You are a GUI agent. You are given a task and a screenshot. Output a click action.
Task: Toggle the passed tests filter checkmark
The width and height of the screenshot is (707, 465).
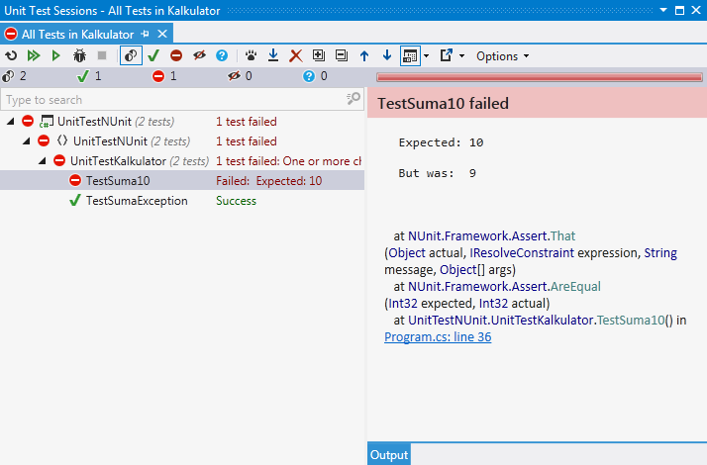pyautogui.click(x=153, y=56)
